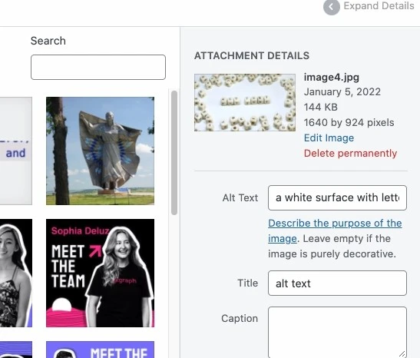The height and width of the screenshot is (358, 420).
Task: Select the statue sculpture thumbnail
Action: click(100, 151)
